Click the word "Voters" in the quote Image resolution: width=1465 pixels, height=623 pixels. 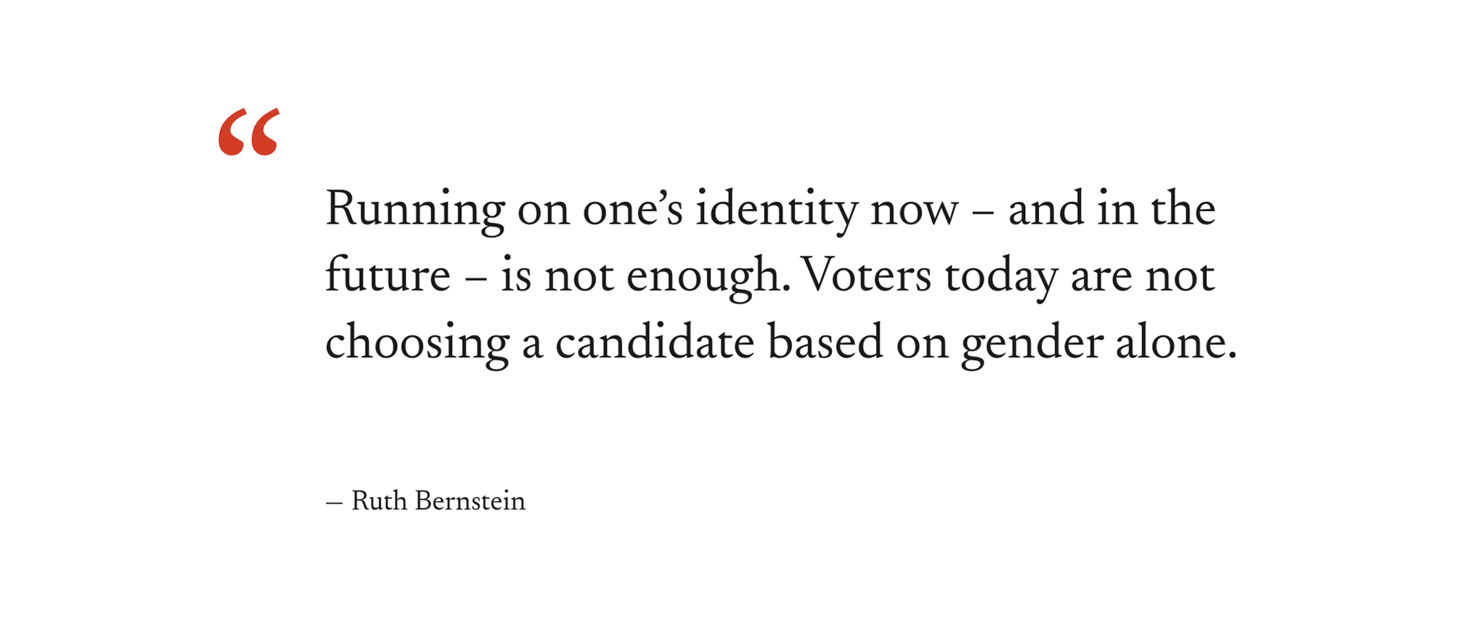865,276
